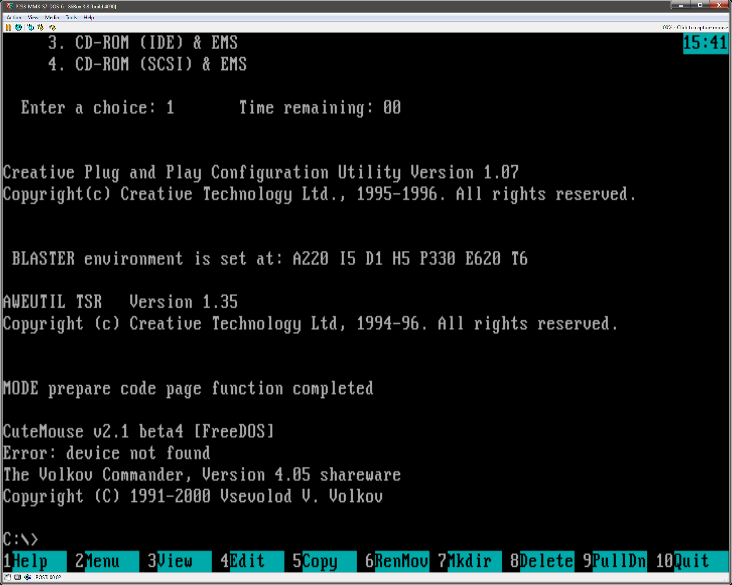Viewport: 732px width, 585px height.
Task: Open the Action menu
Action: (14, 17)
